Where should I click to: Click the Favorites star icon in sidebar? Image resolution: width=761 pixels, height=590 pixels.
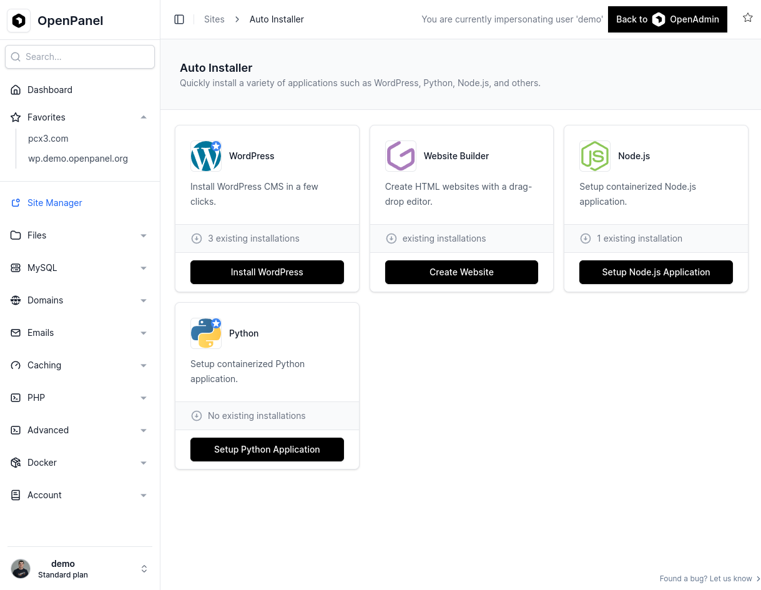click(x=16, y=117)
